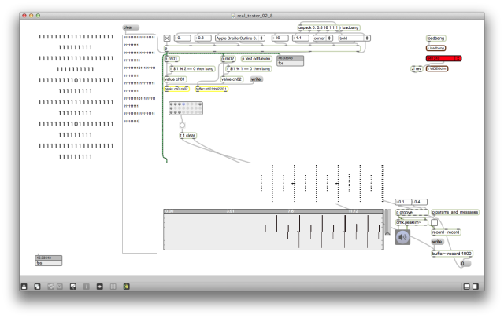
Task: Click the number box showing 1.1
Action: (x=301, y=38)
